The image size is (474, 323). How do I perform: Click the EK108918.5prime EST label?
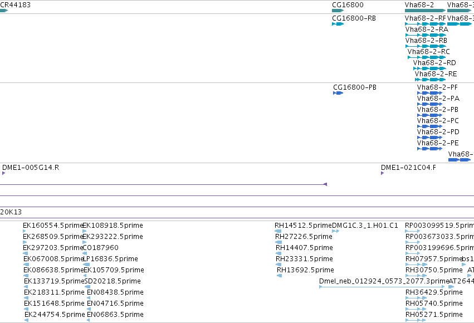(113, 226)
